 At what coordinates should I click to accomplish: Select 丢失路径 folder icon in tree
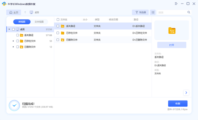(22, 35)
